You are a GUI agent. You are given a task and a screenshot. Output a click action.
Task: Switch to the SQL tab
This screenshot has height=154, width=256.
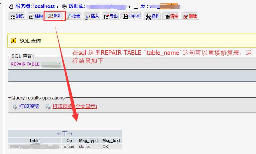[55, 16]
